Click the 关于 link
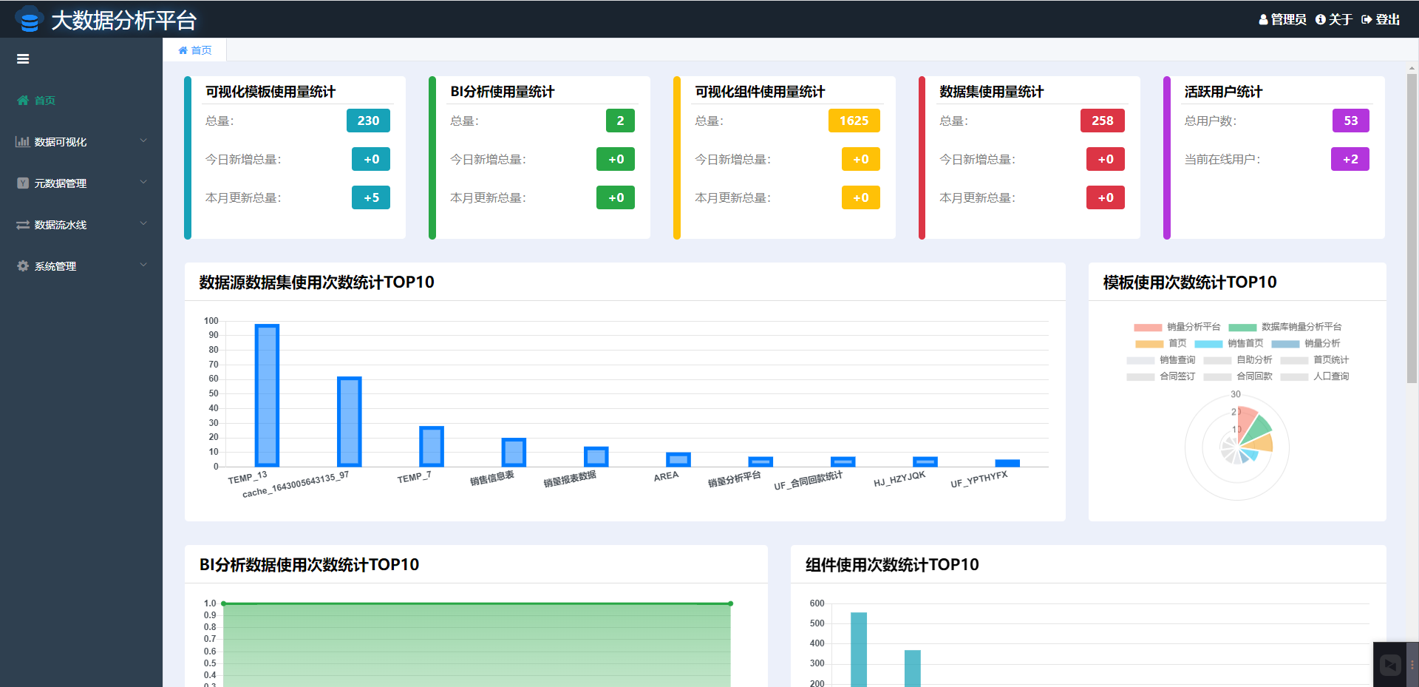The width and height of the screenshot is (1419, 687). point(1334,20)
